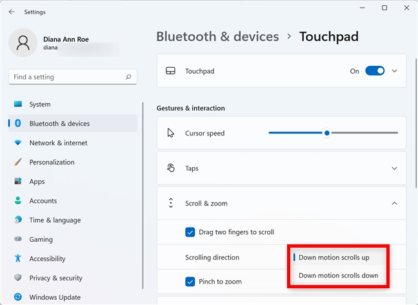Open System settings category
The width and height of the screenshot is (418, 305).
(x=73, y=104)
